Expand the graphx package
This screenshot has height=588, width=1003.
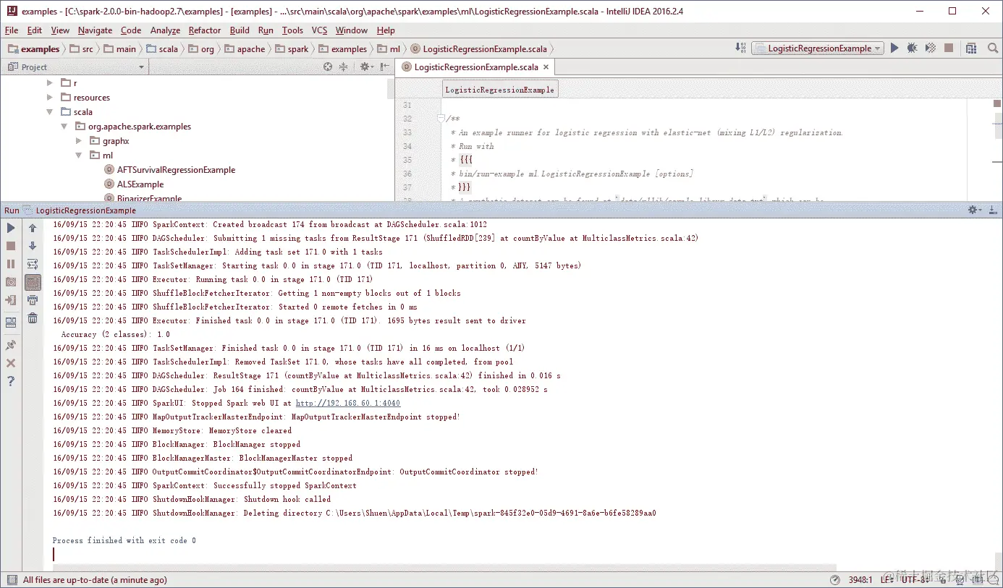point(78,141)
